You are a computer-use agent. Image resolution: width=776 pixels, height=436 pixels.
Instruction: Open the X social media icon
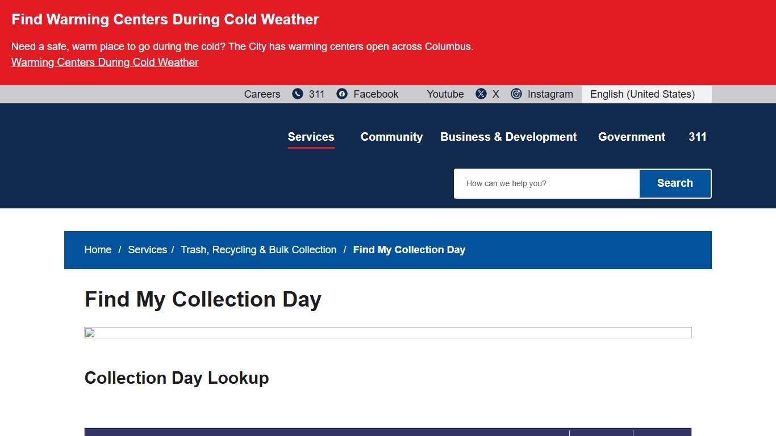coord(481,94)
